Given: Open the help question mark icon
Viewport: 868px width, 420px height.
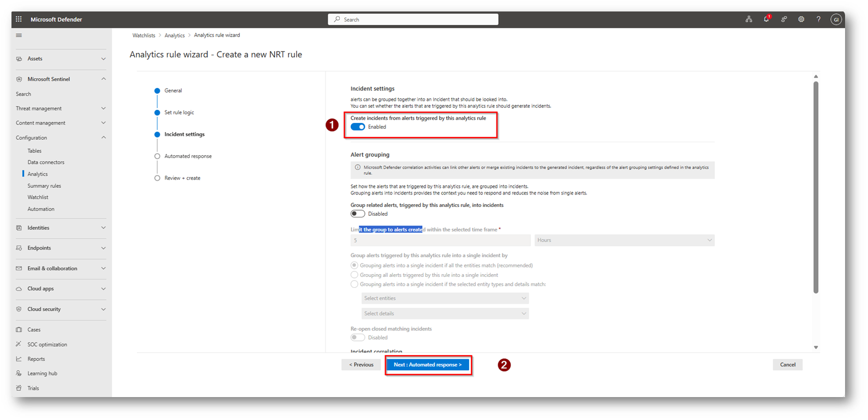Looking at the screenshot, I should (818, 19).
